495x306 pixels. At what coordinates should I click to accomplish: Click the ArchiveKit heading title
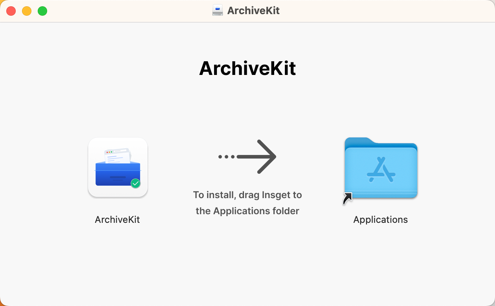pyautogui.click(x=247, y=68)
